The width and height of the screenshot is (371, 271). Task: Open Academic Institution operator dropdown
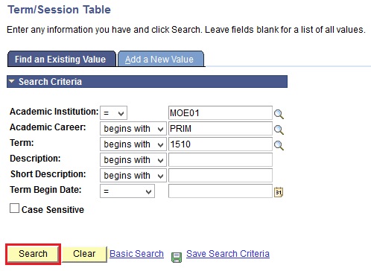pos(113,113)
